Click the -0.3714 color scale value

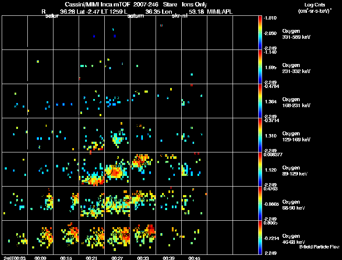pos(271,120)
